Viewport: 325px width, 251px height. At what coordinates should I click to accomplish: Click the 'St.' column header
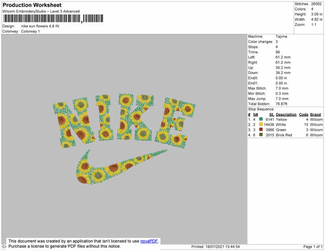[271, 115]
